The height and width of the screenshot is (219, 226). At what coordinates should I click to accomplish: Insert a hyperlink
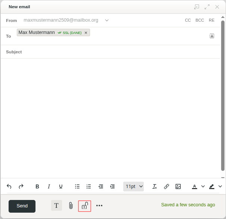[167, 187]
